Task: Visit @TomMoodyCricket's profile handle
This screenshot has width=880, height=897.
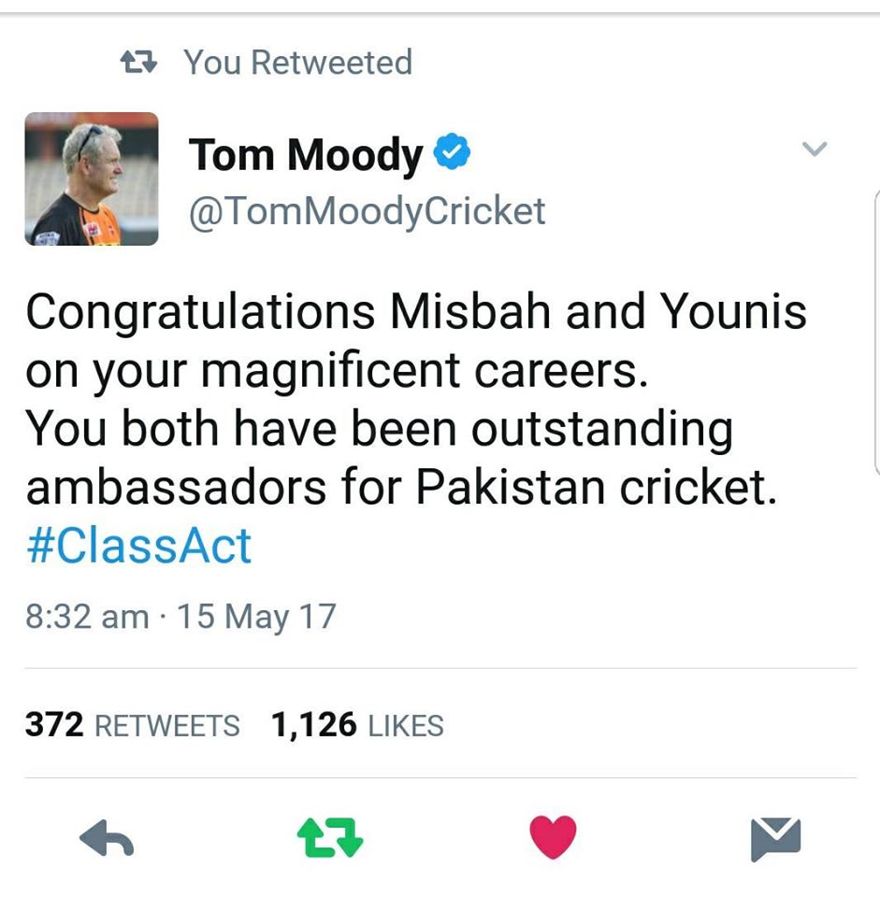Action: tap(368, 211)
